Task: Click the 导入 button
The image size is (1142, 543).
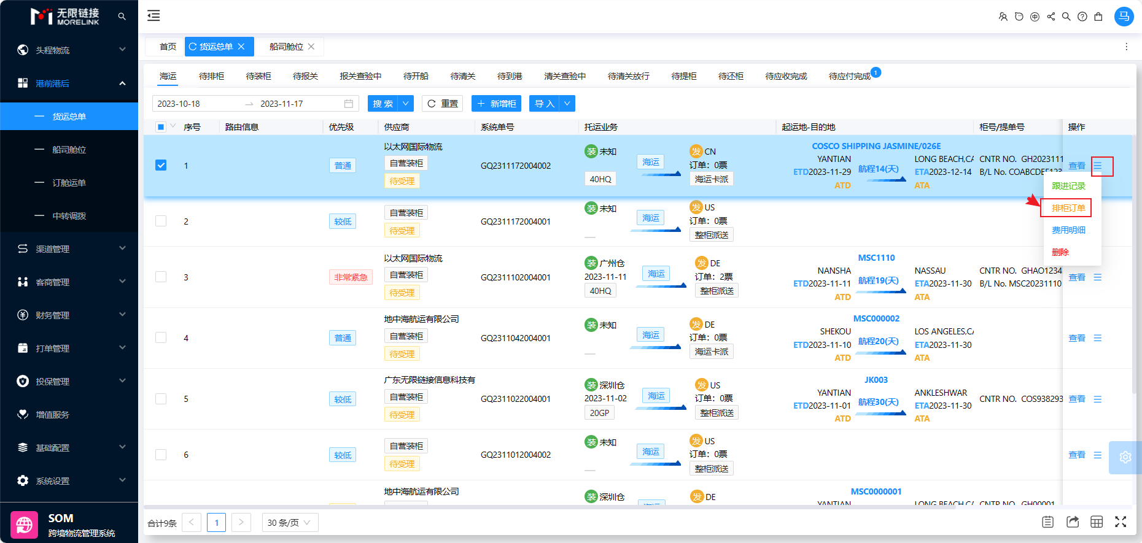Action: pos(545,104)
